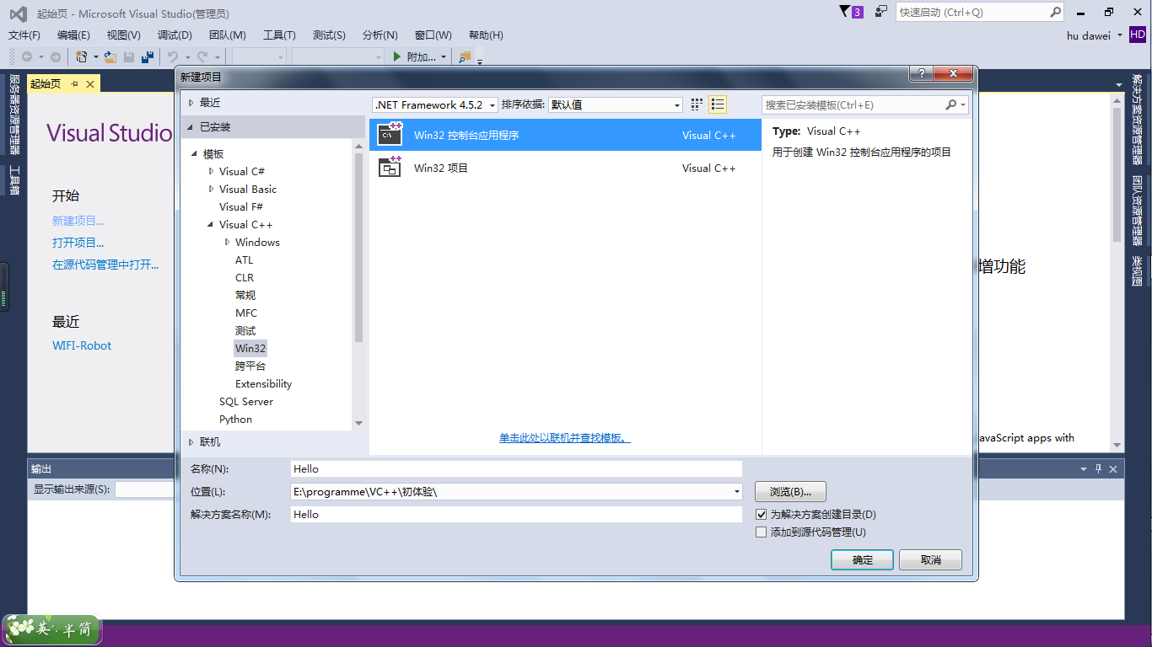1152x647 pixels.
Task: Click the 单击此处以联机并查找模板 link
Action: click(x=565, y=438)
